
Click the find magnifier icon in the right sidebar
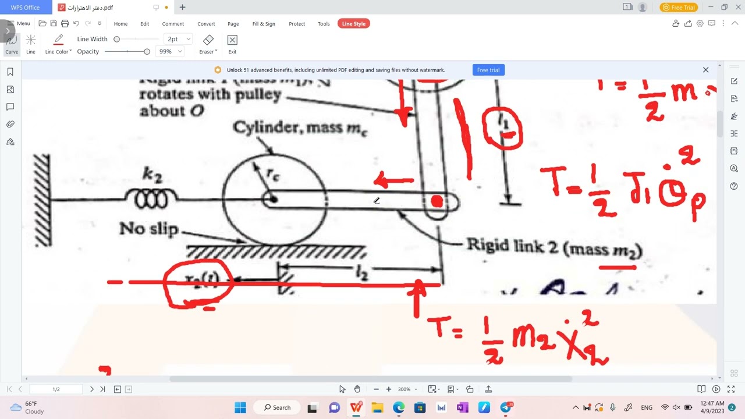734,169
